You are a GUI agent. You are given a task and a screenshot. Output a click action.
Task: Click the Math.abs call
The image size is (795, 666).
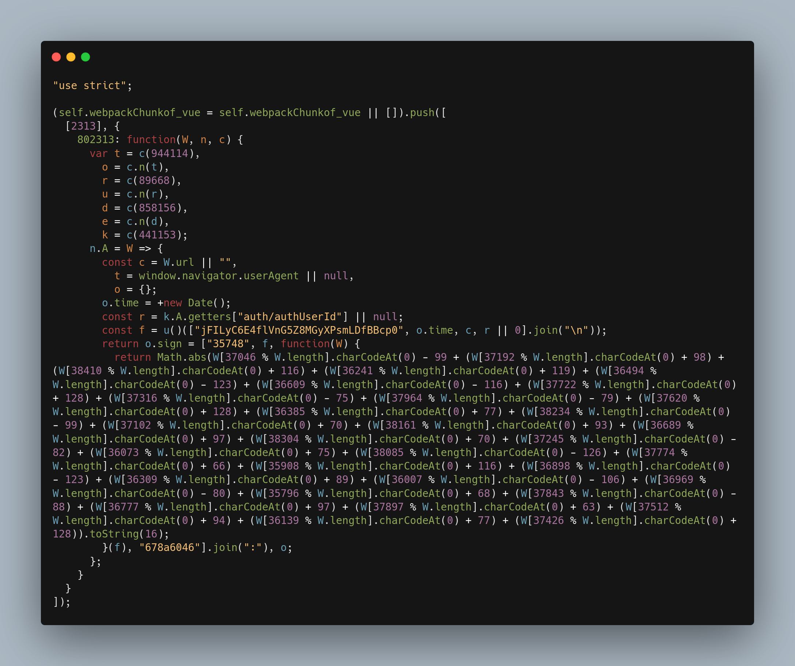click(182, 357)
